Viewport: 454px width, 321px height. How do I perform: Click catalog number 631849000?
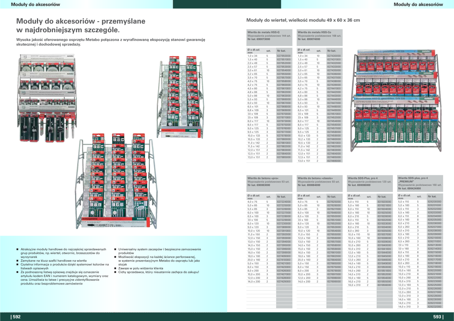coord(384,263)
